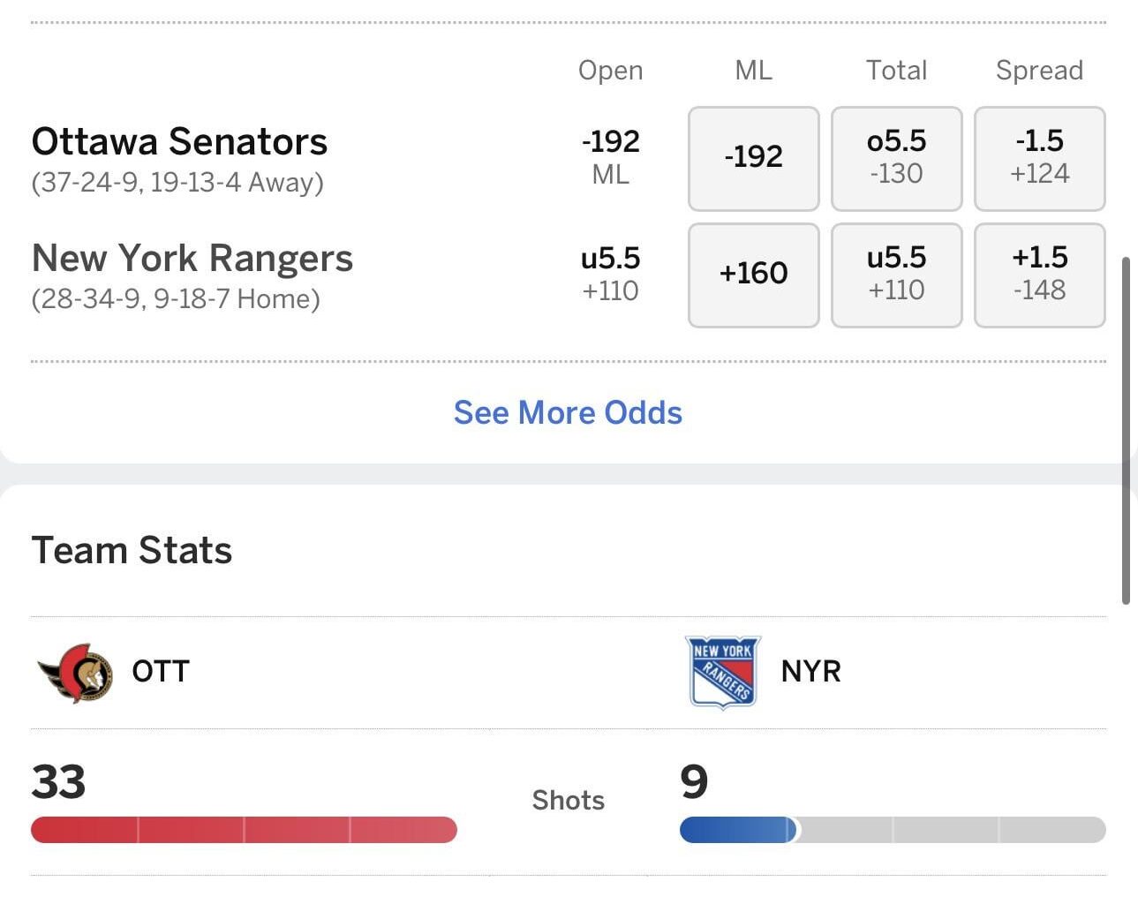Open See More Odds
The height and width of the screenshot is (904, 1138).
[568, 412]
